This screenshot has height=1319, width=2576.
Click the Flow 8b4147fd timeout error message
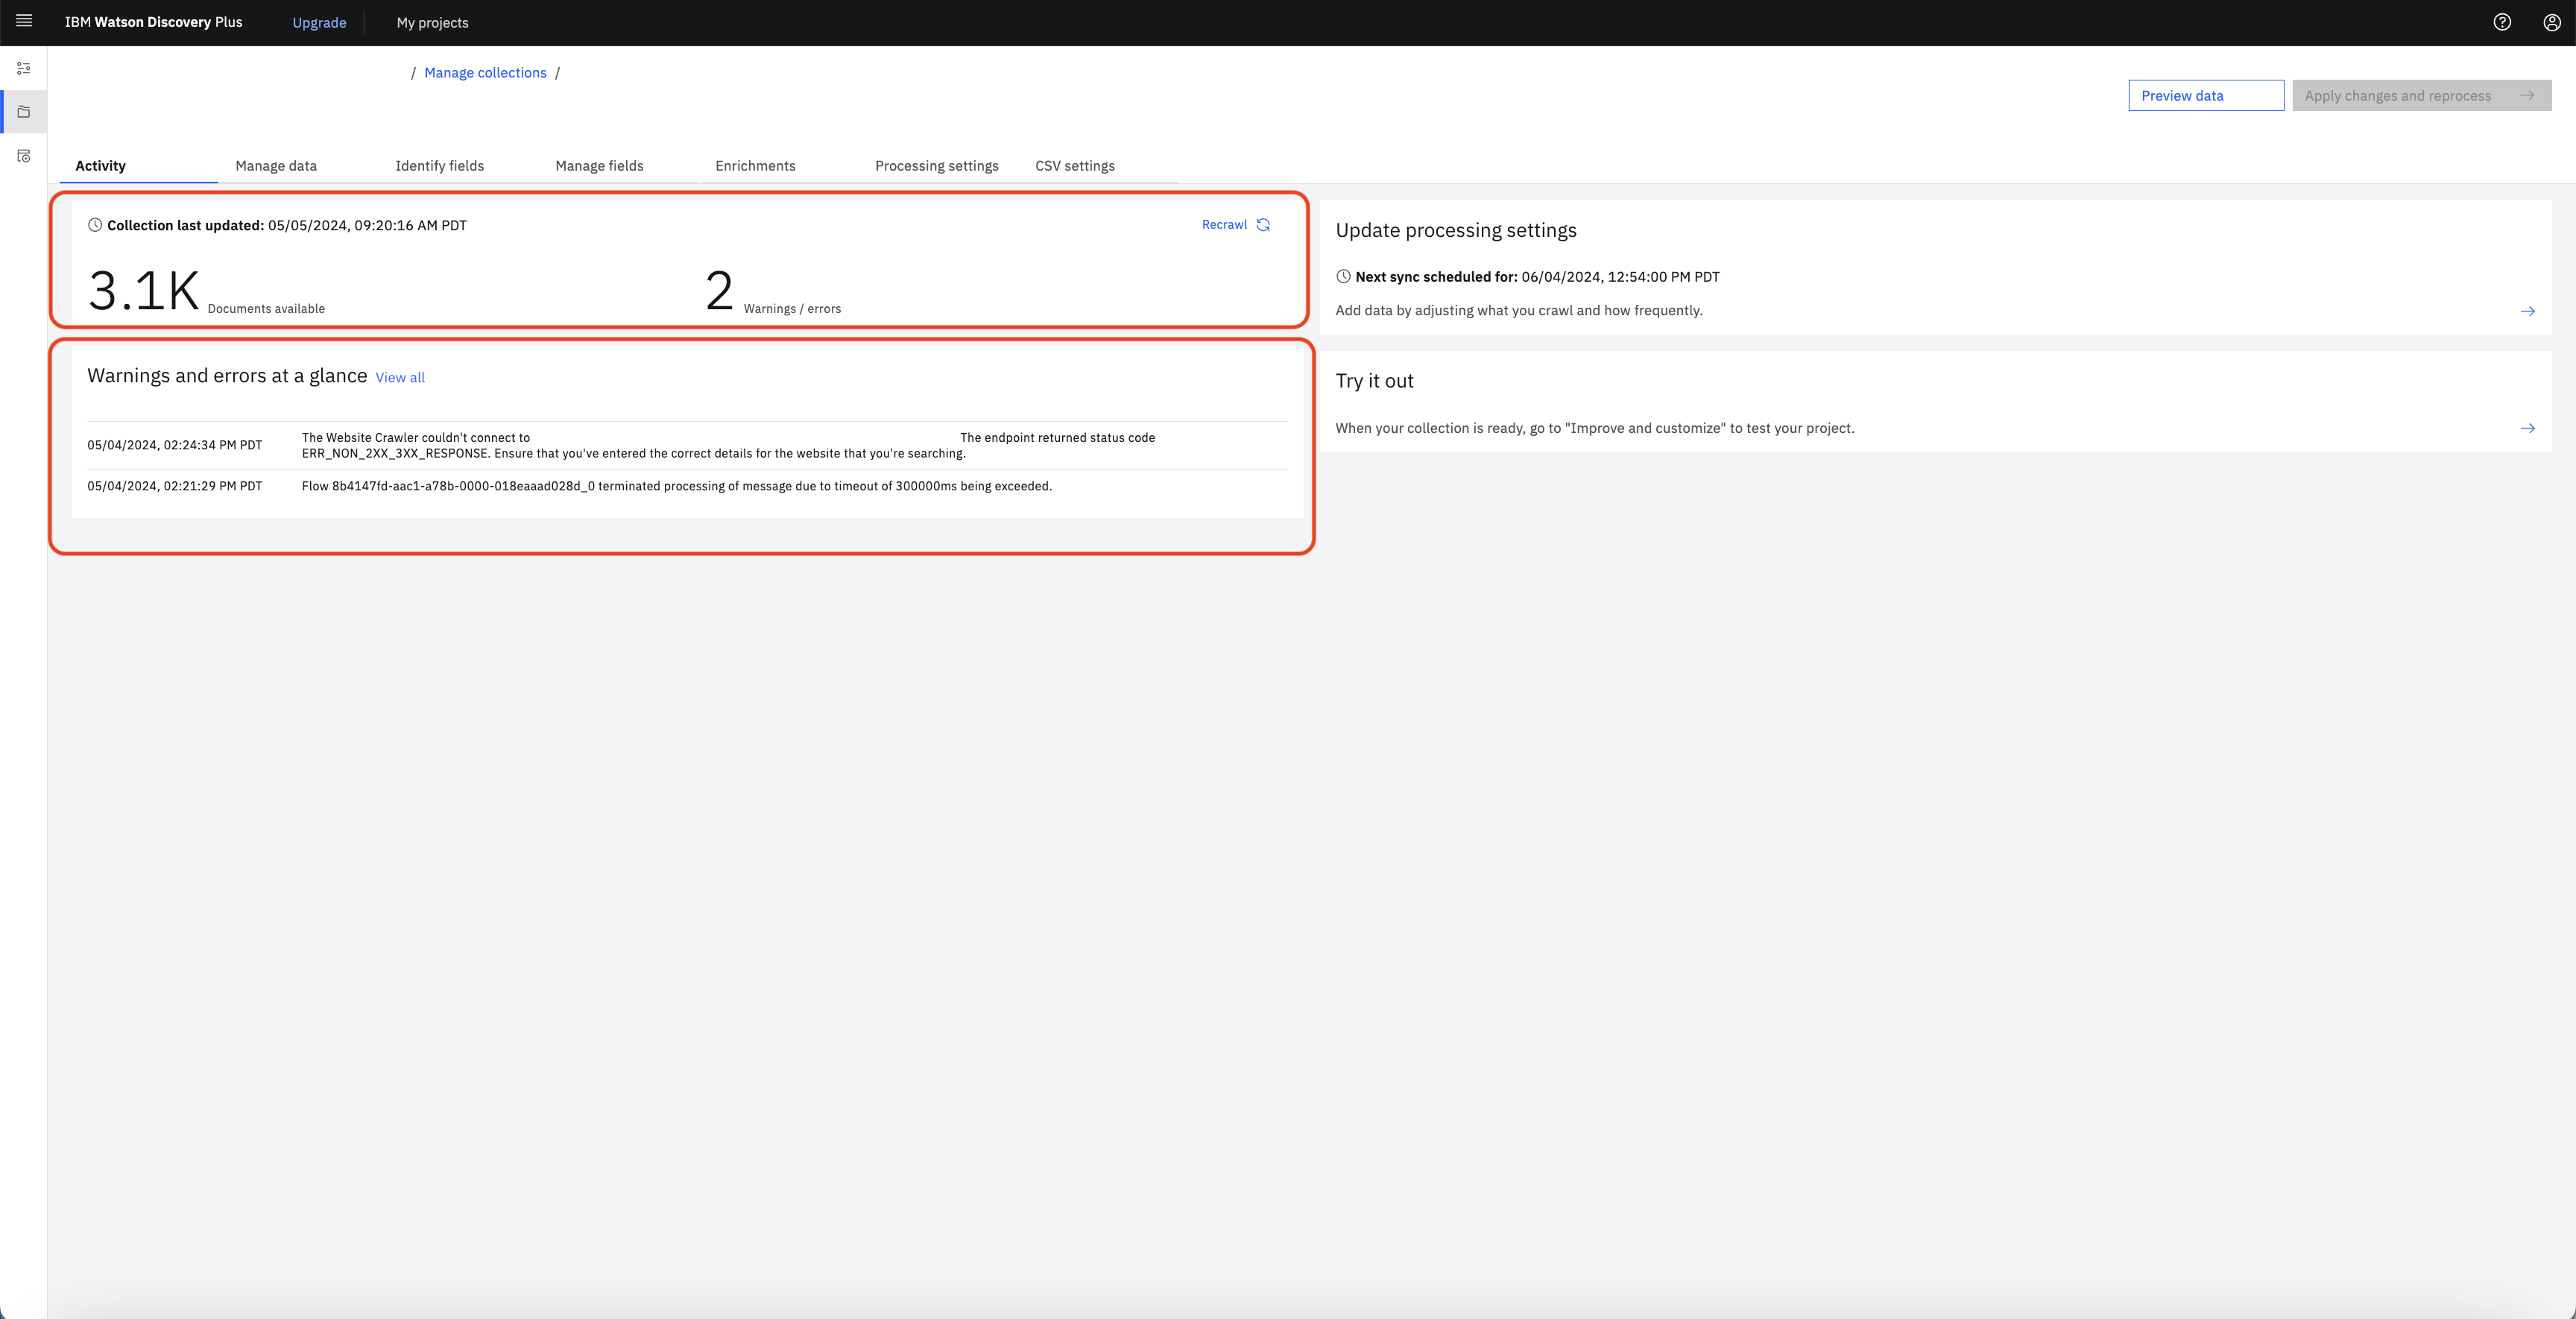(x=677, y=486)
